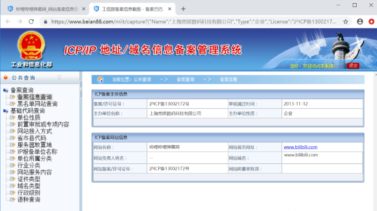Select IP报备单位名称 in the tree
Viewport: 377px width, 211px height.
click(x=37, y=152)
